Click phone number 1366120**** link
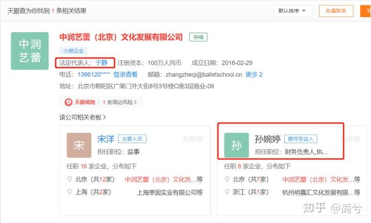The width and height of the screenshot is (371, 223). (x=94, y=75)
